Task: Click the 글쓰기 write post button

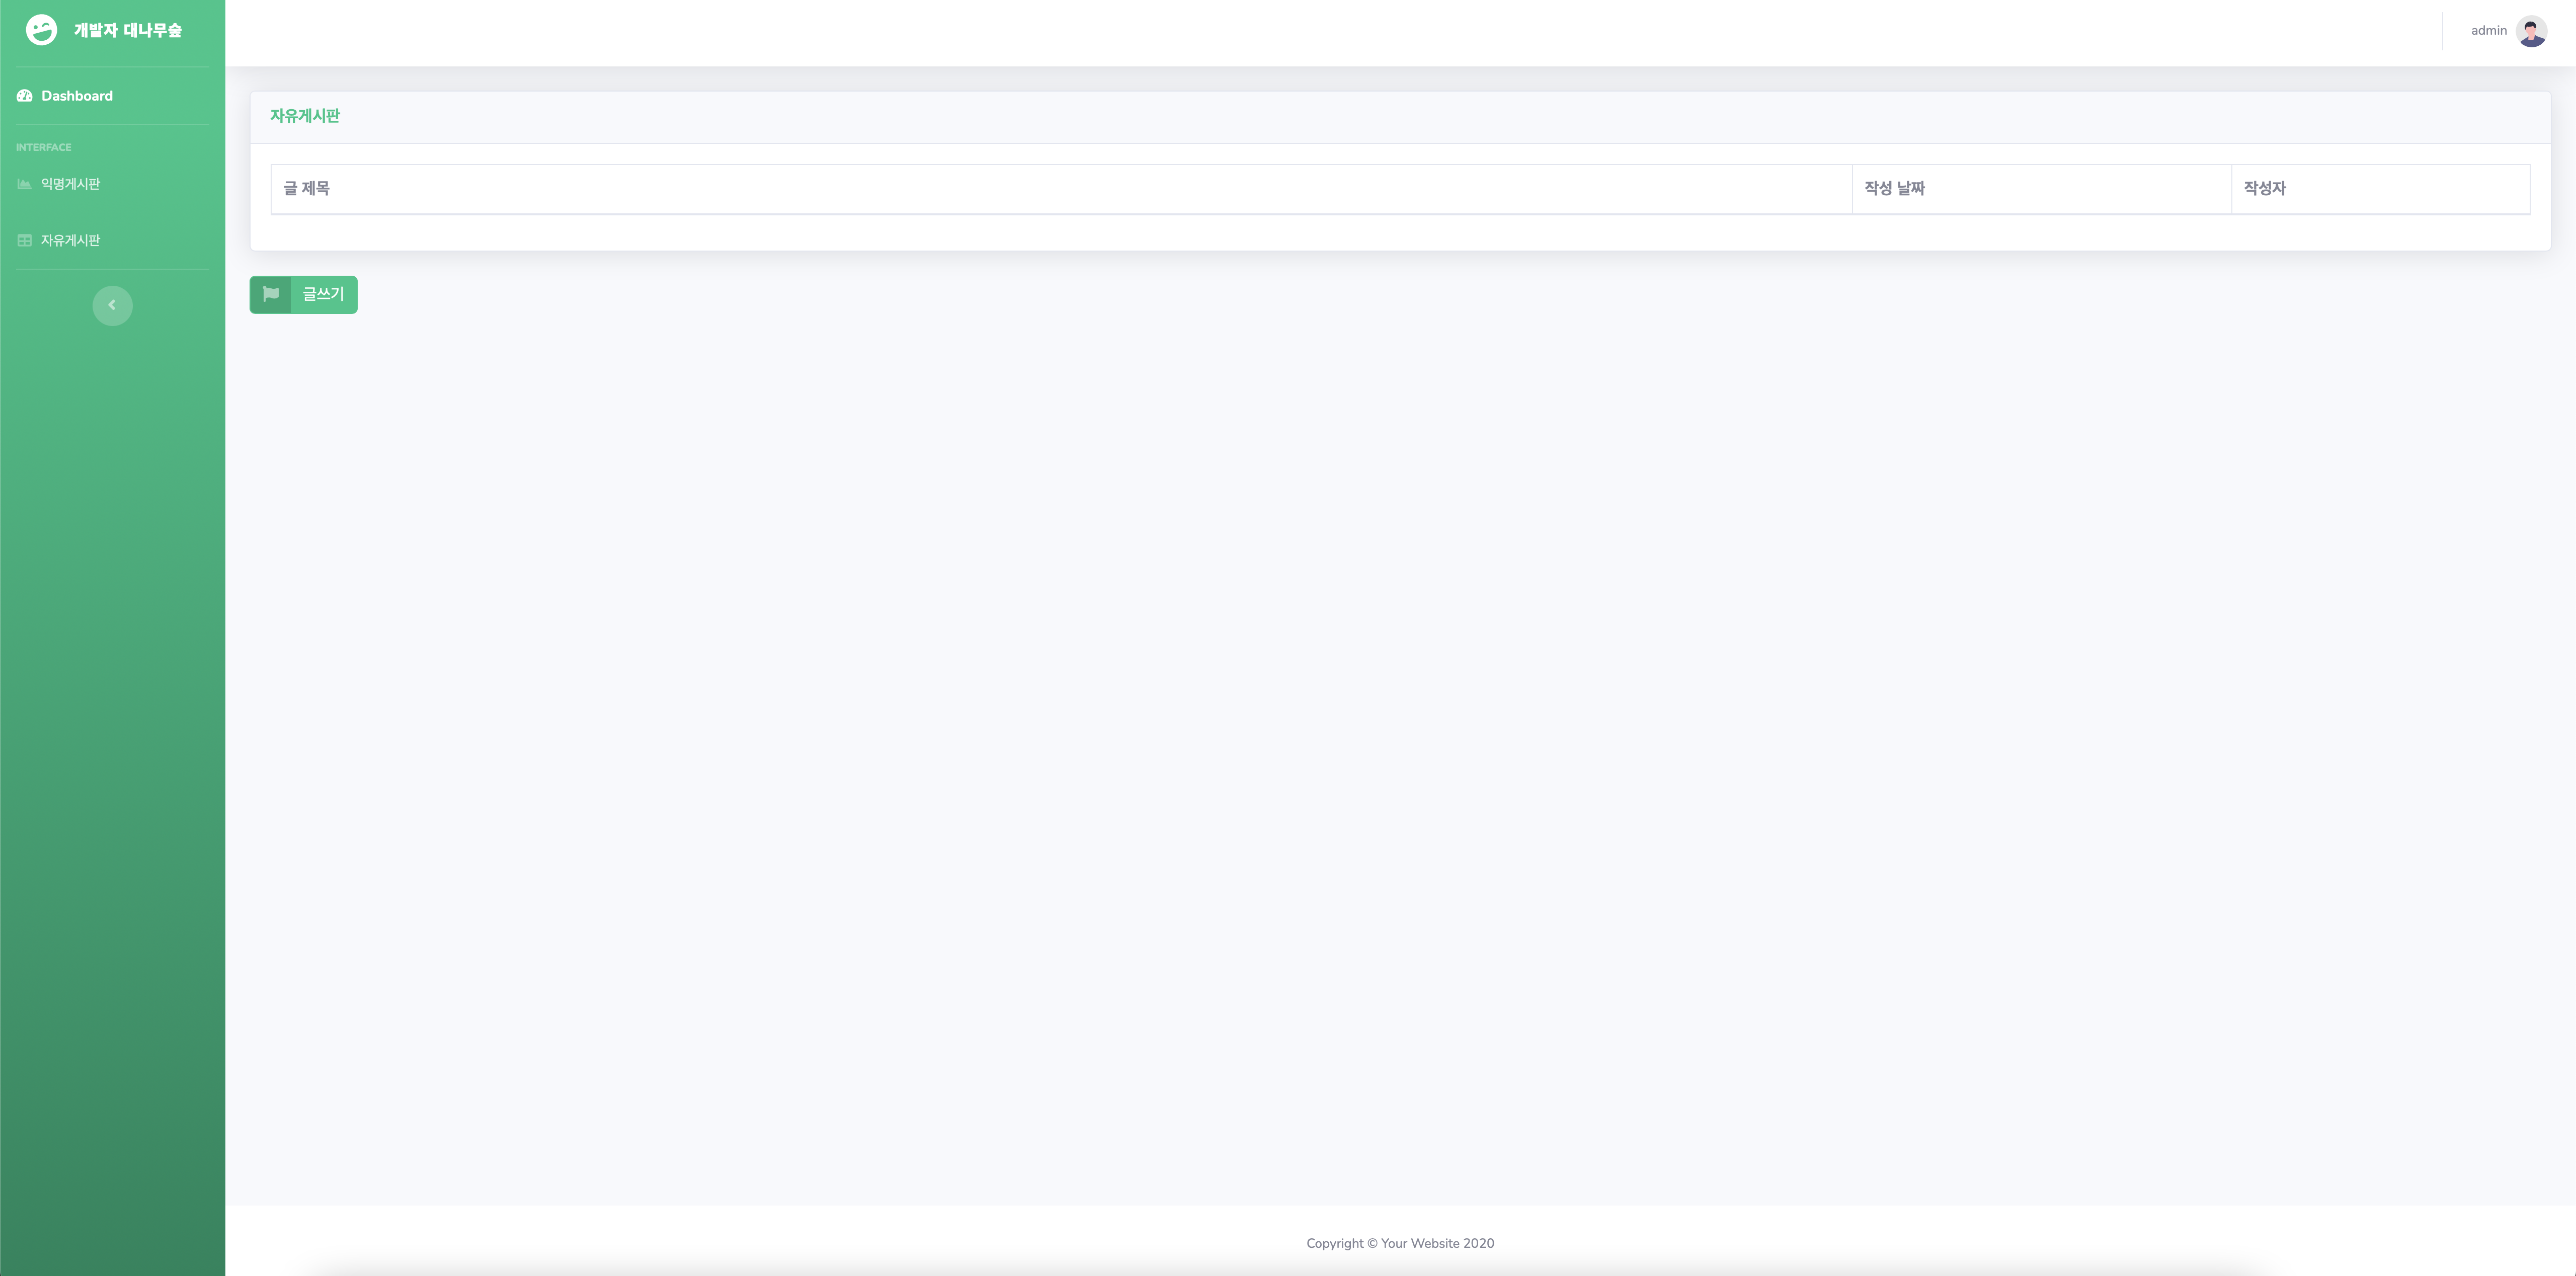Action: tap(303, 294)
